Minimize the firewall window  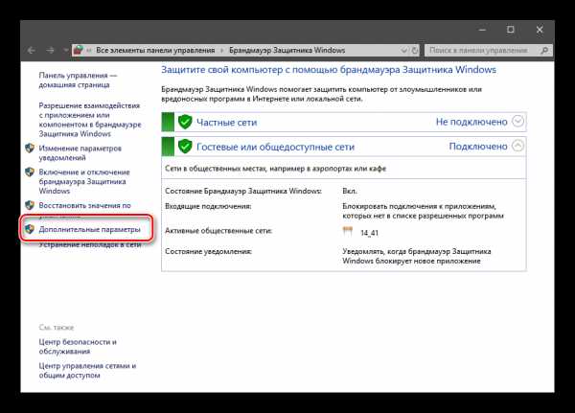tap(483, 30)
